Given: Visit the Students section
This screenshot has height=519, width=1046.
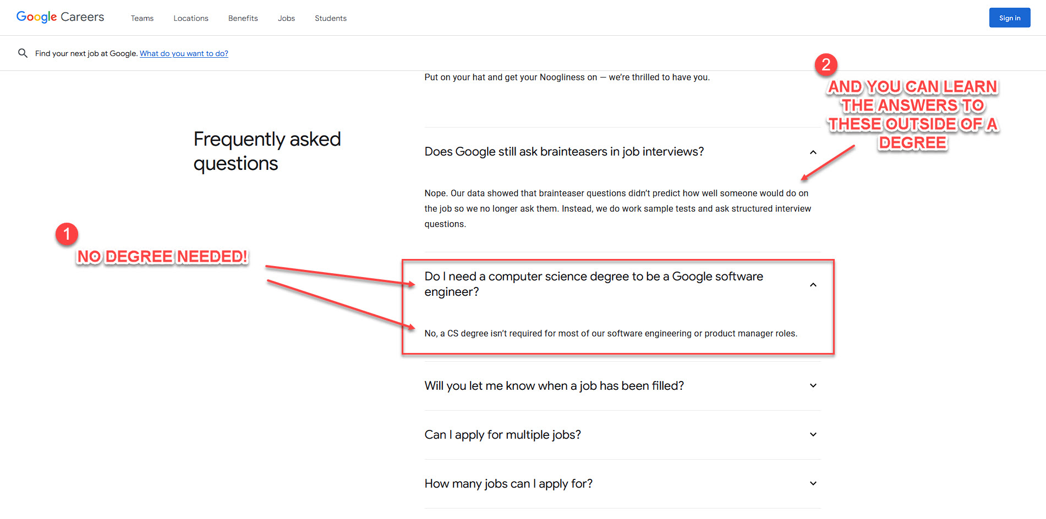Looking at the screenshot, I should coord(331,18).
